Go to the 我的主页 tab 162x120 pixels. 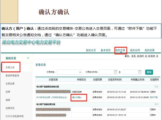tap(91, 50)
